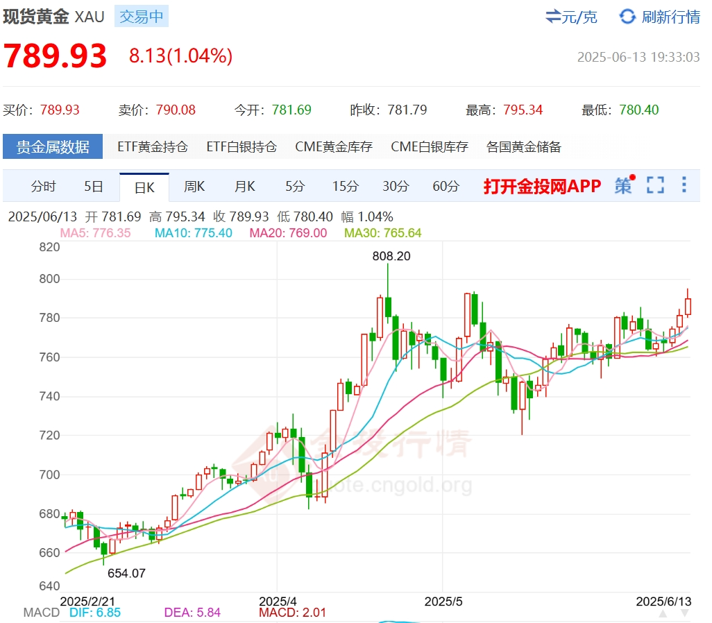This screenshot has width=712, height=623.
Task: Click the circular refresh icon beside 刷新行情
Action: (627, 17)
